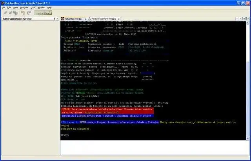Click the pencil toolbar icon
This screenshot has width=251, height=161.
pyautogui.click(x=5, y=13)
